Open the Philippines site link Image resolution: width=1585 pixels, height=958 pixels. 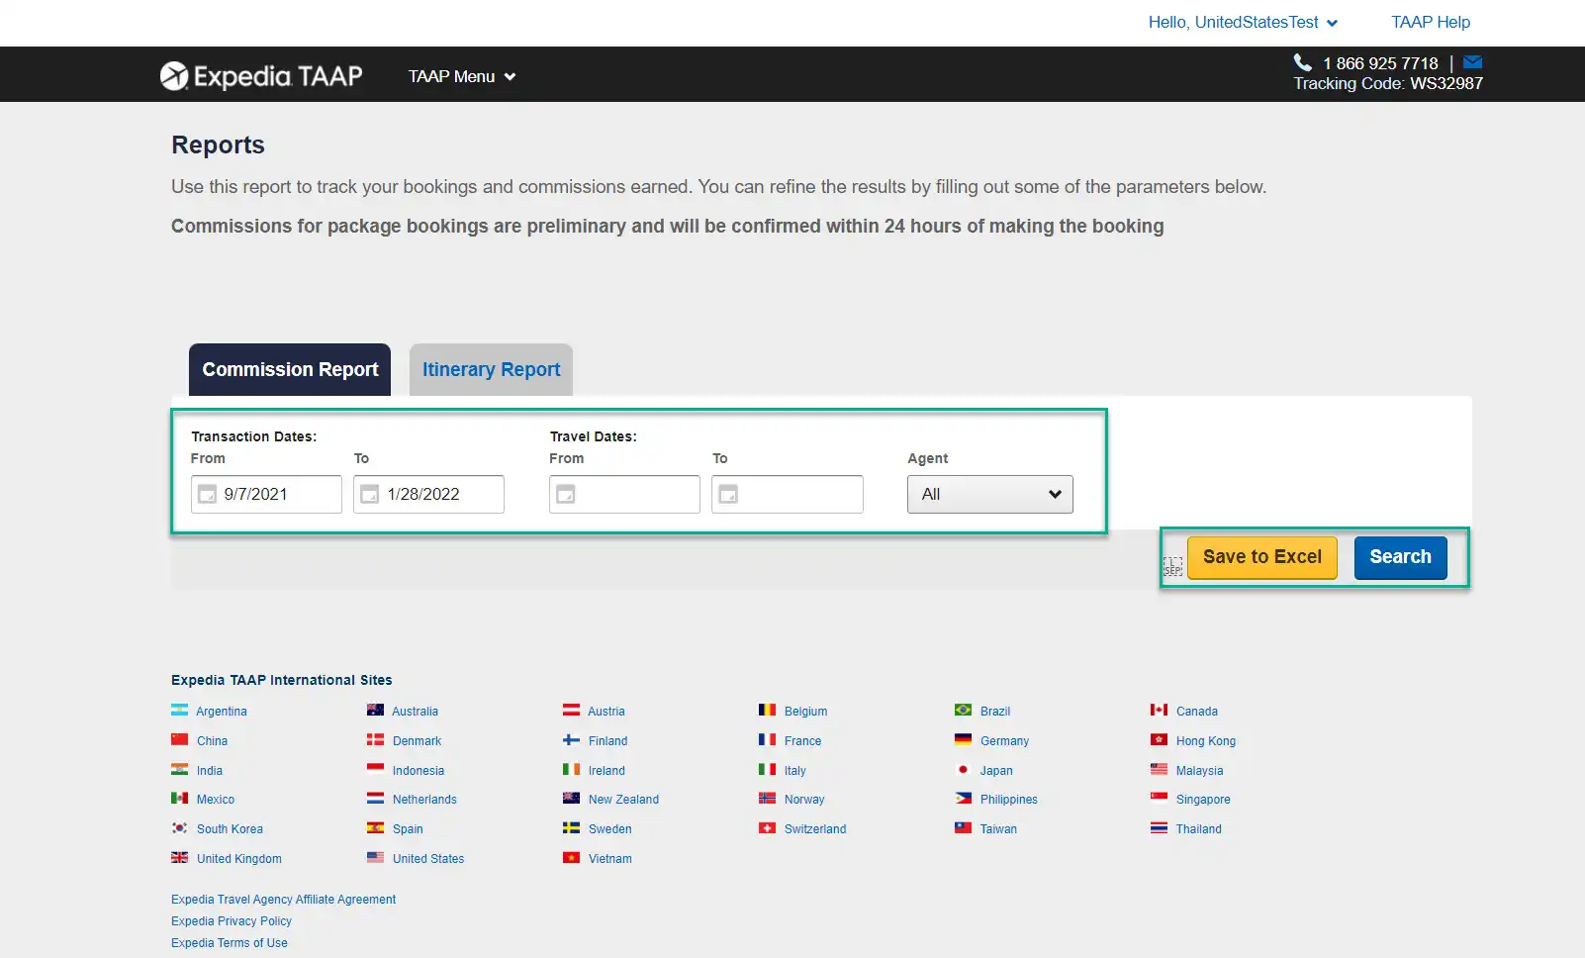[1009, 799]
